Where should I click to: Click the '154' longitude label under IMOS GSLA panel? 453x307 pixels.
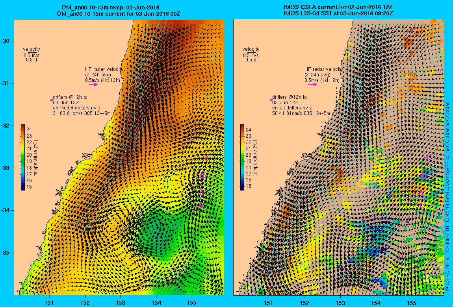(x=376, y=303)
